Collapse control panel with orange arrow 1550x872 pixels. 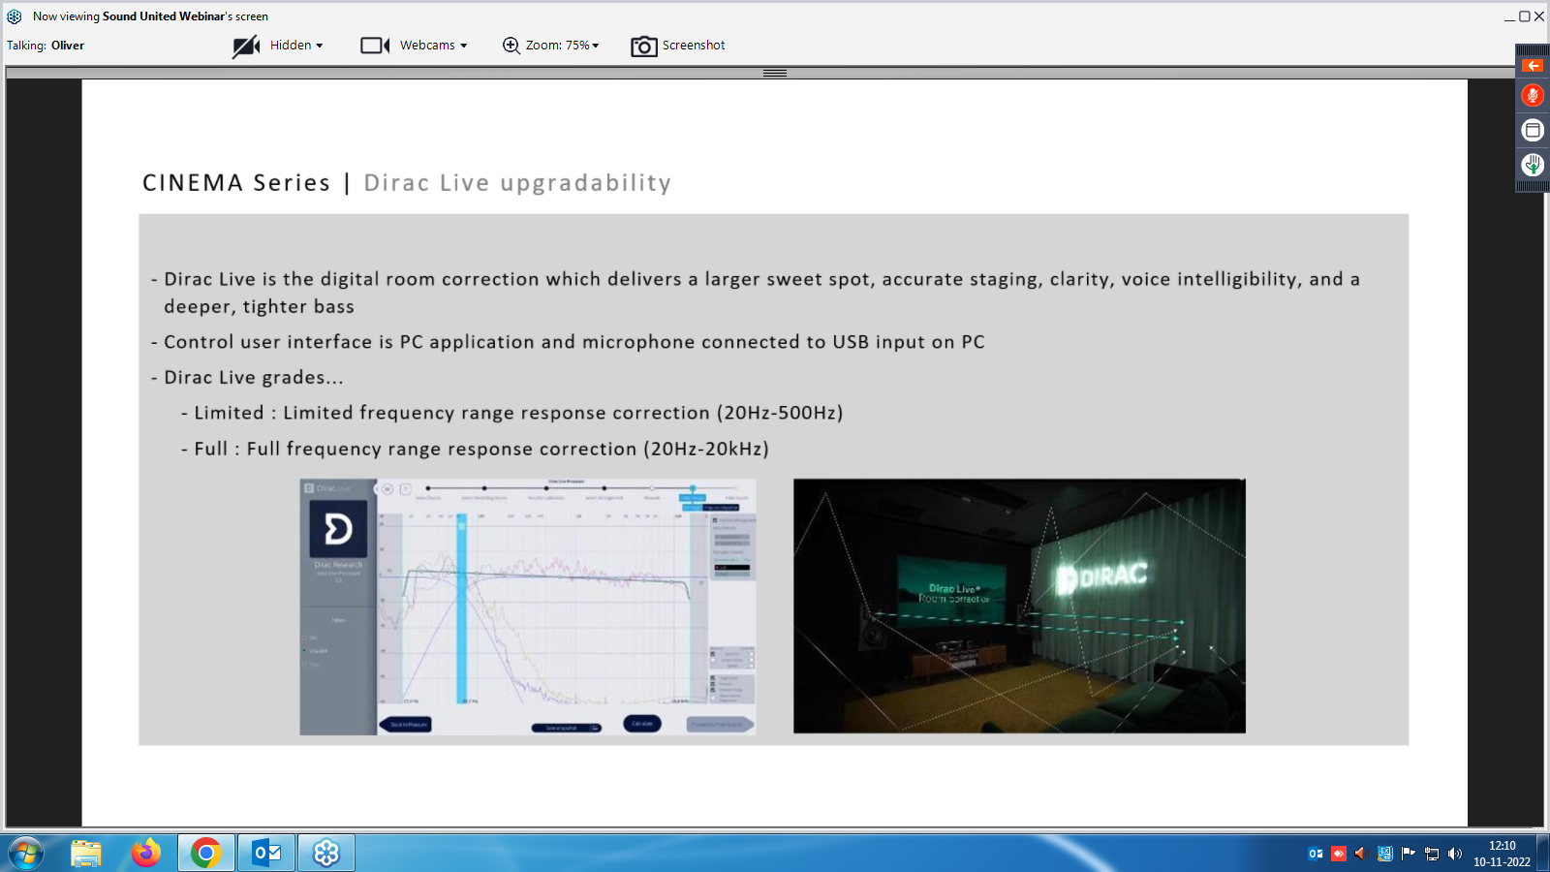tap(1533, 66)
